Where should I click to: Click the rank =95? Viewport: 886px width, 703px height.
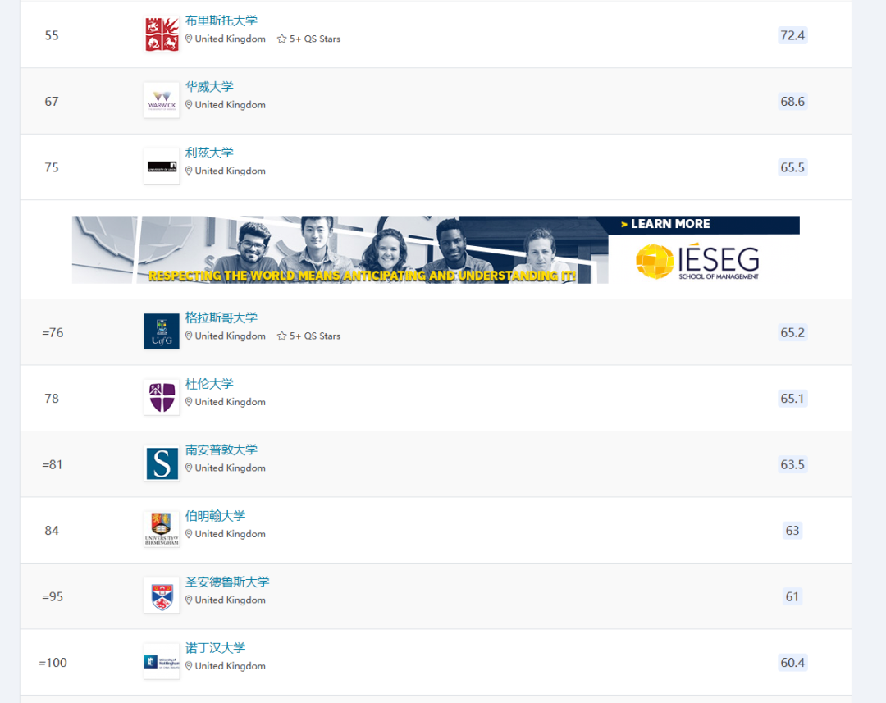53,596
